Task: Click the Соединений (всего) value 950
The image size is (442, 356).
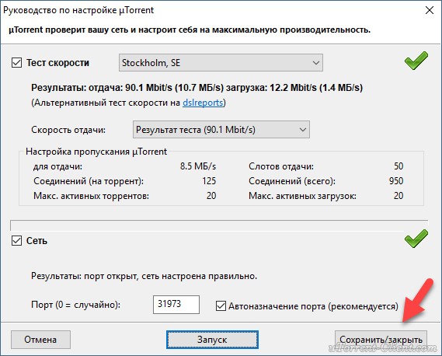Action: tap(396, 181)
